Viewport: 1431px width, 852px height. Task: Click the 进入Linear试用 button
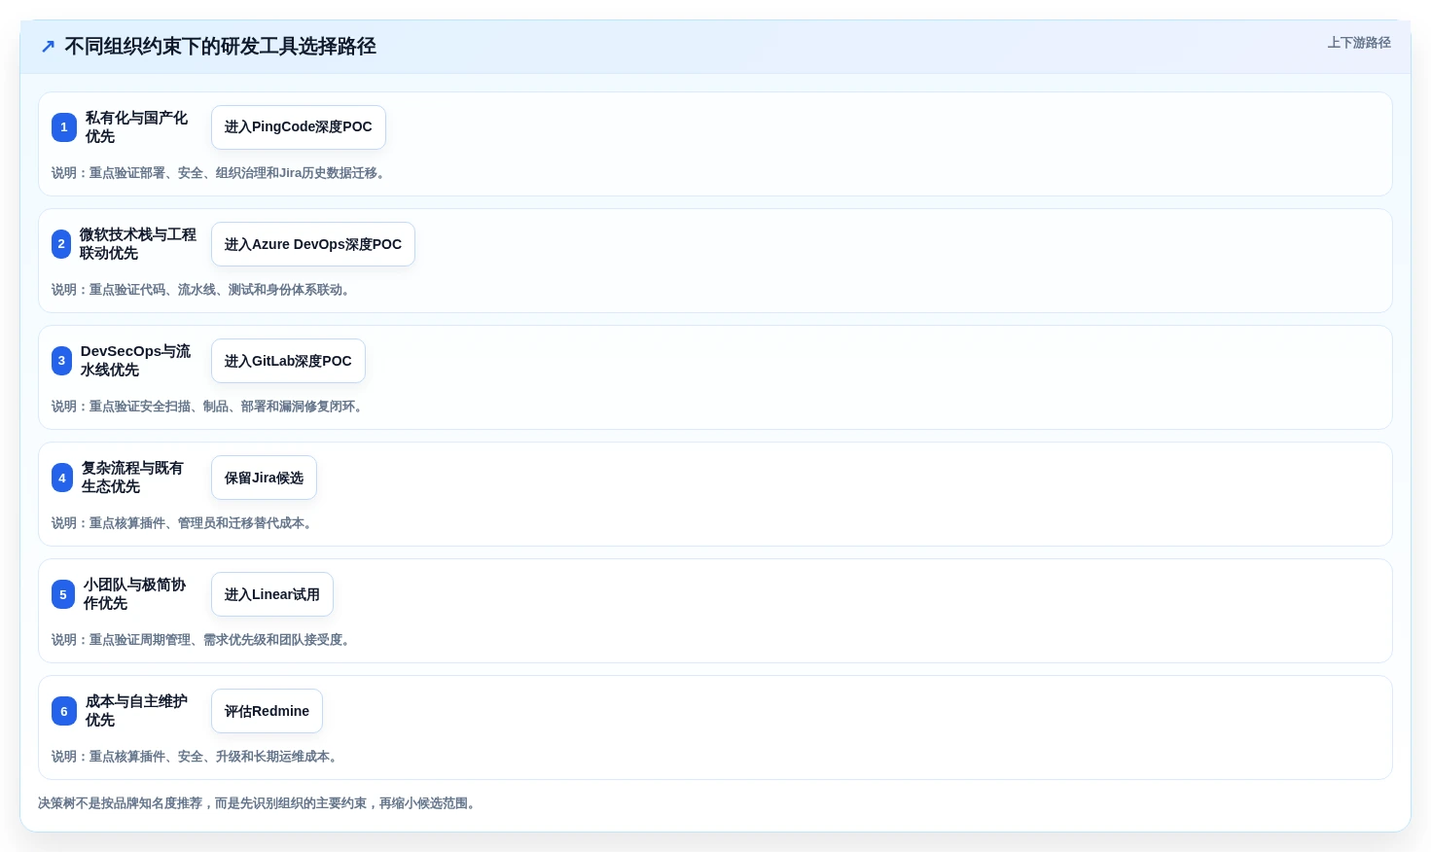tap(272, 594)
